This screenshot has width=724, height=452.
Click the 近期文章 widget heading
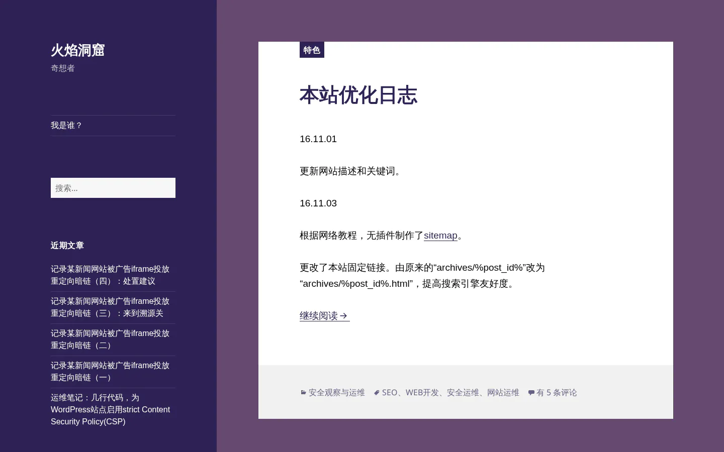click(67, 246)
